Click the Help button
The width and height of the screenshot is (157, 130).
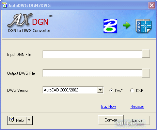coord(17,120)
